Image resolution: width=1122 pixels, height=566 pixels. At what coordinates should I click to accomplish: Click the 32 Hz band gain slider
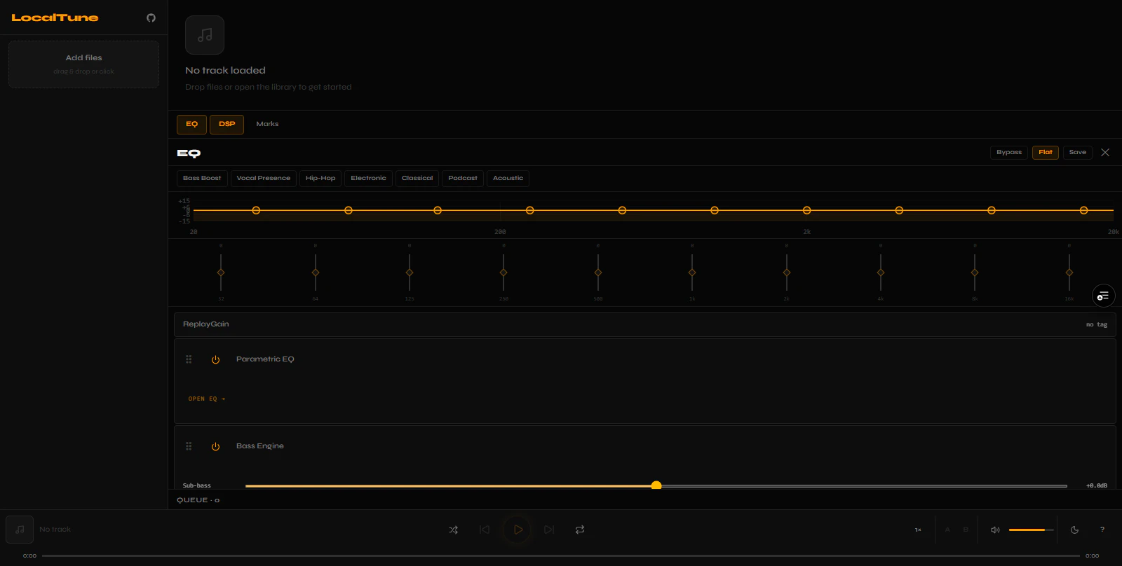point(221,272)
